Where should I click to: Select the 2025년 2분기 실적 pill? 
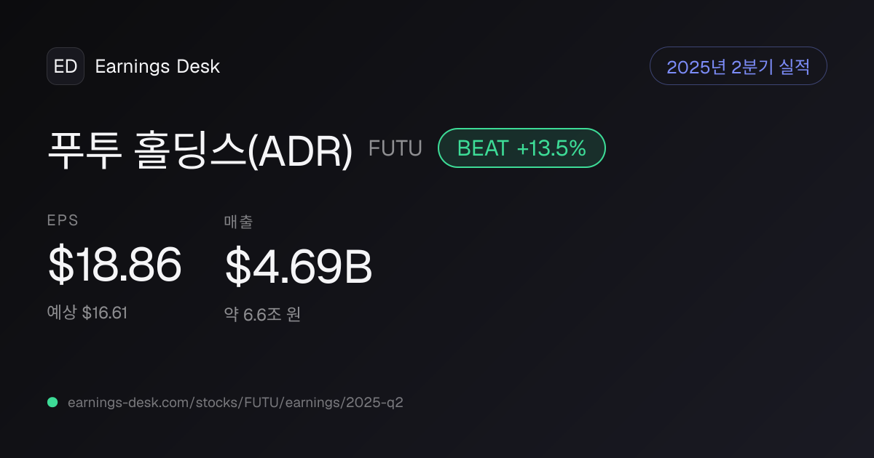point(738,66)
